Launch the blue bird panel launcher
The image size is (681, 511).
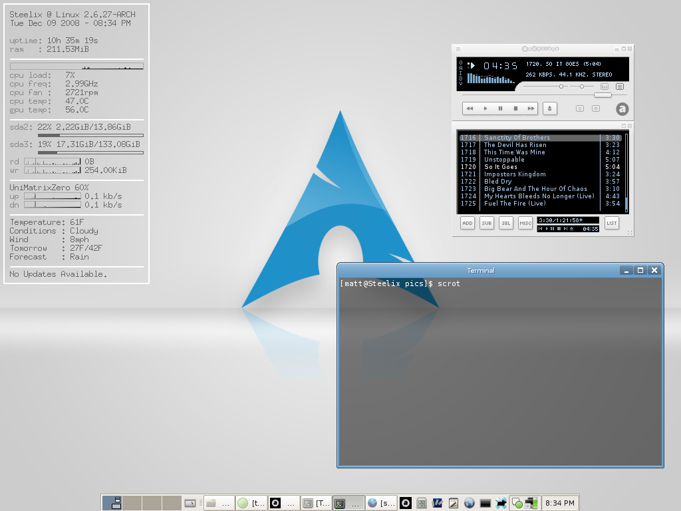coord(501,503)
